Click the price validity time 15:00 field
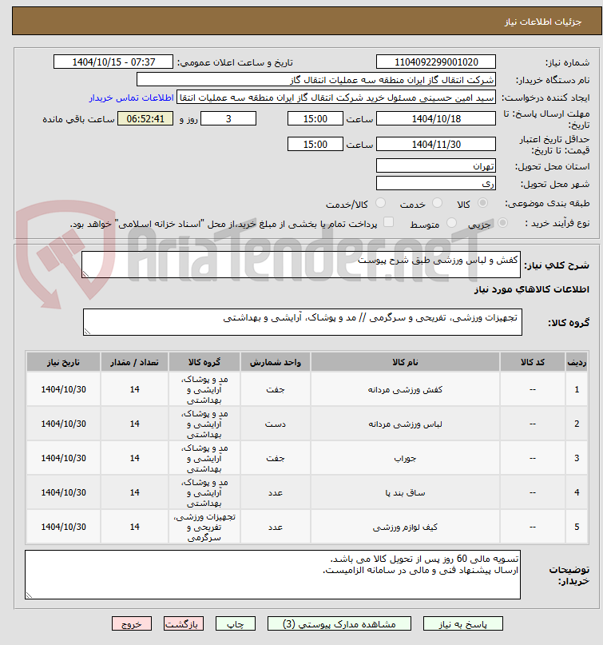 pos(315,145)
